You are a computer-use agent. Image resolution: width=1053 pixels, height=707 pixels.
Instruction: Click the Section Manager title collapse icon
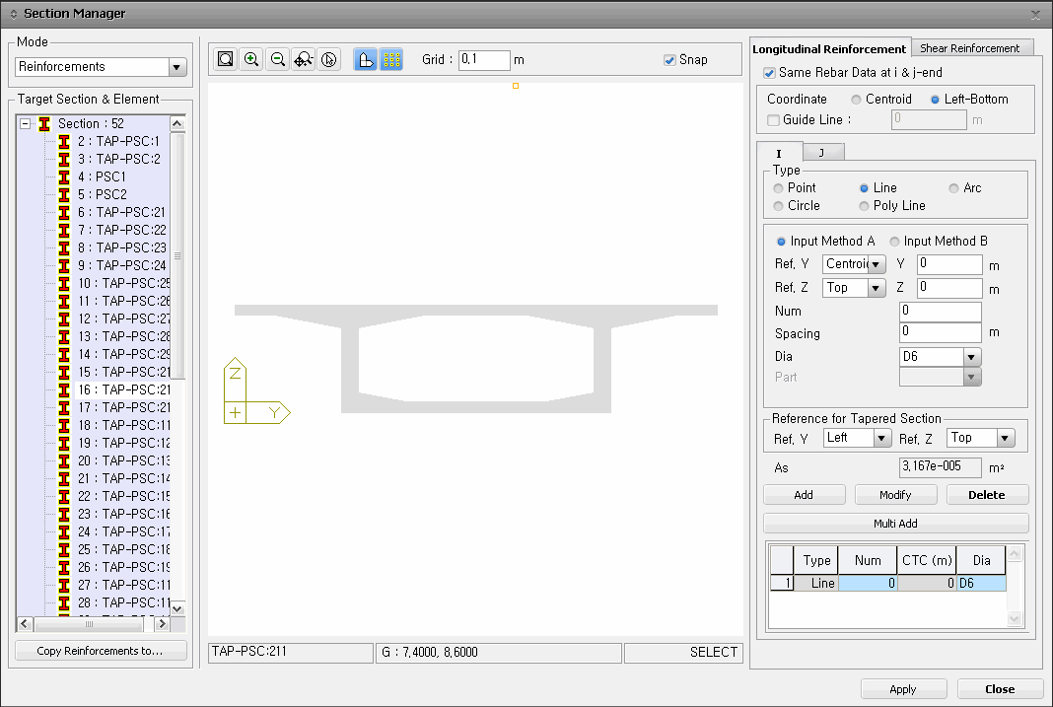(14, 14)
